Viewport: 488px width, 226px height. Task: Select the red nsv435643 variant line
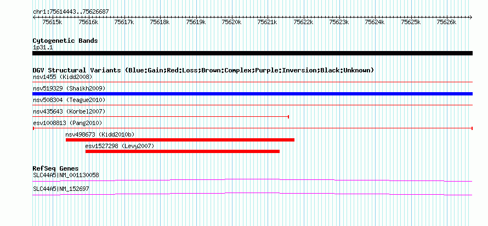pyautogui.click(x=161, y=117)
